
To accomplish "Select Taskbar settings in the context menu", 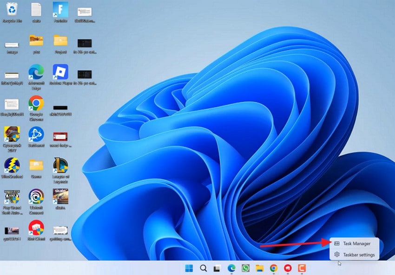I will pyautogui.click(x=358, y=255).
